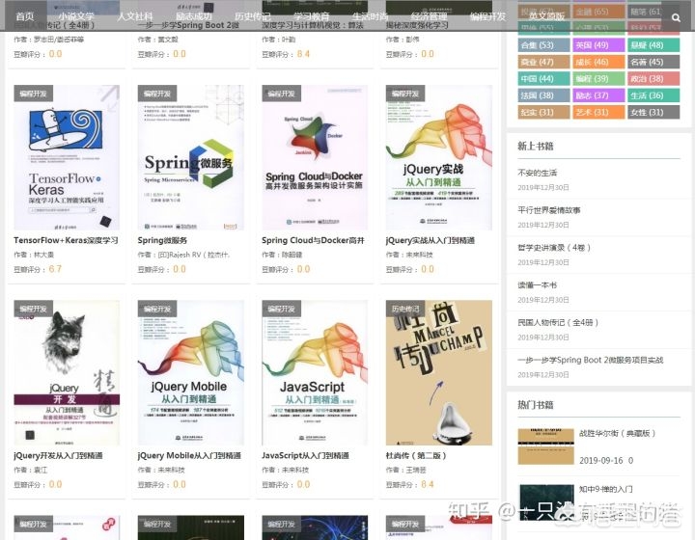Open the Spring微服务 book cover
Viewport: 695px width, 540px height.
point(190,157)
